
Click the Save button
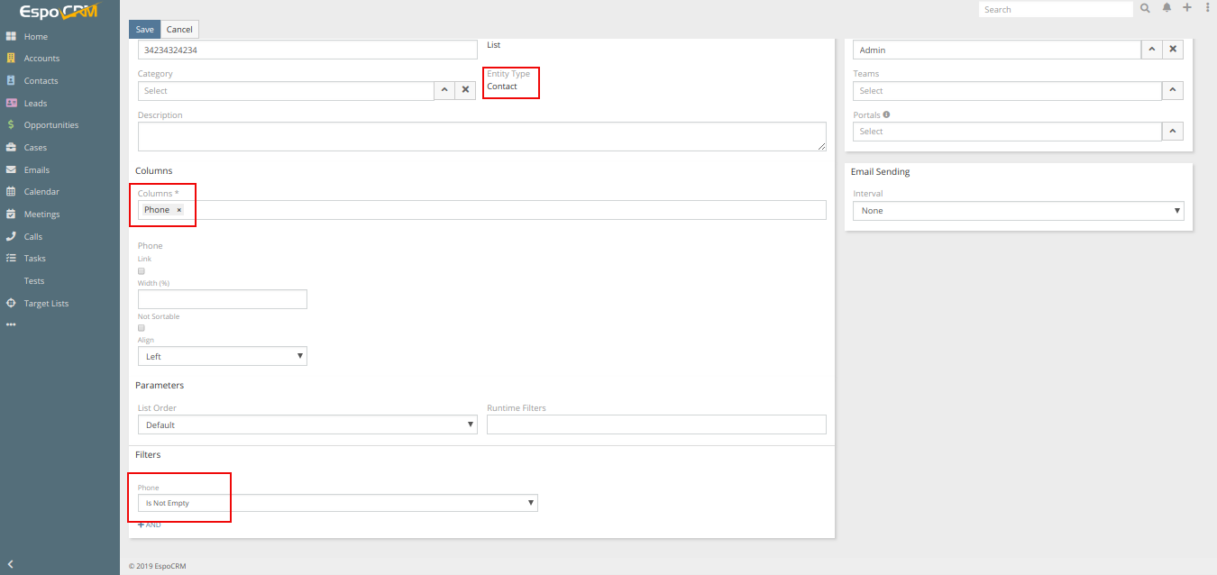click(144, 30)
